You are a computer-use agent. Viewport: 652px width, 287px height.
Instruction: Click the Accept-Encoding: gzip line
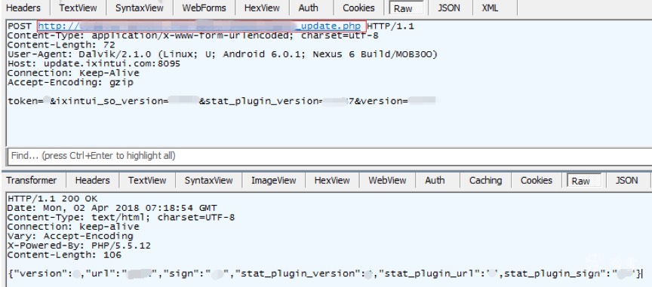[71, 83]
